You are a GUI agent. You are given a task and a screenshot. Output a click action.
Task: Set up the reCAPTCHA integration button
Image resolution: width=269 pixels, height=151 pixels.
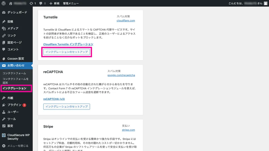[x=66, y=106]
